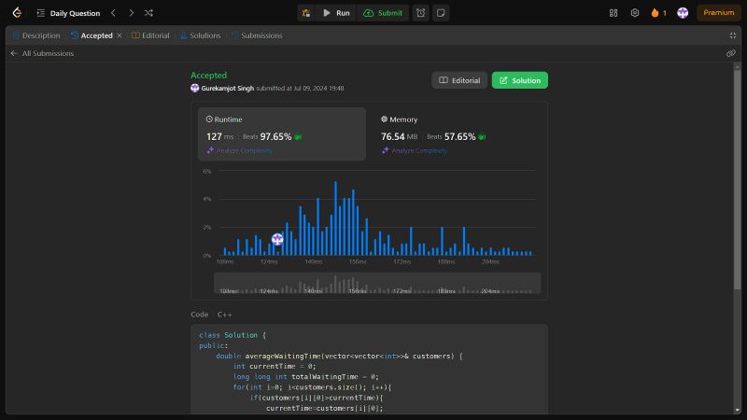Image resolution: width=747 pixels, height=420 pixels.
Task: Click the LeetCode logo icon
Action: (17, 13)
